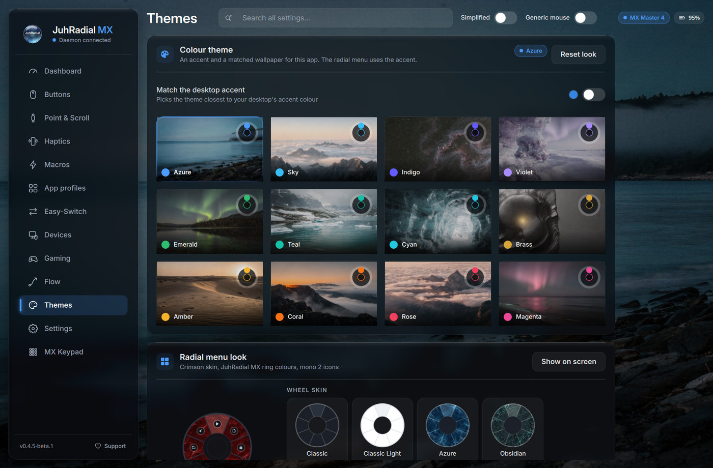Select the Emerald colour theme card
Screen dimensions: 713x468
point(210,221)
